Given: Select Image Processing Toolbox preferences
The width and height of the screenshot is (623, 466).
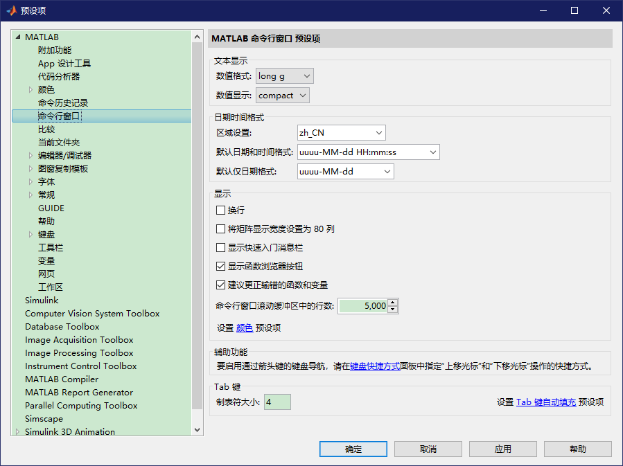Looking at the screenshot, I should (x=79, y=352).
